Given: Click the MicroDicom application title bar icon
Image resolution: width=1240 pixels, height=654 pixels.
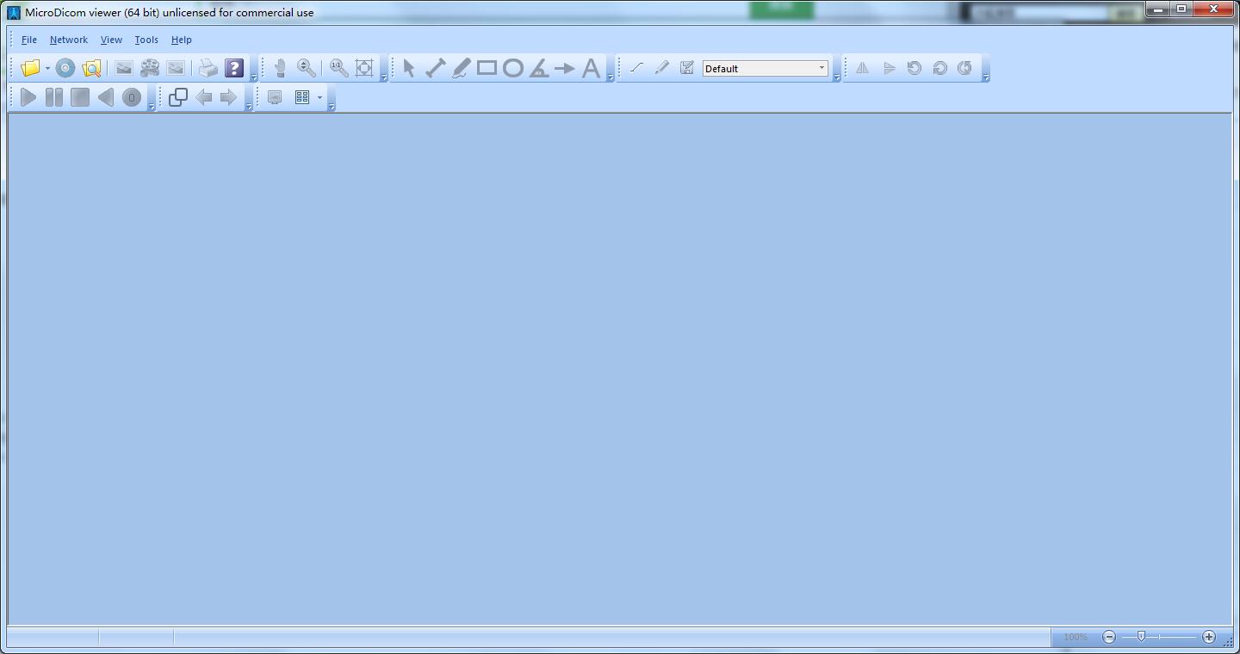Looking at the screenshot, I should tap(14, 13).
